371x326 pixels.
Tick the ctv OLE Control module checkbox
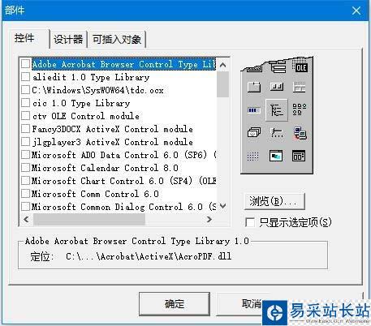tap(25, 116)
